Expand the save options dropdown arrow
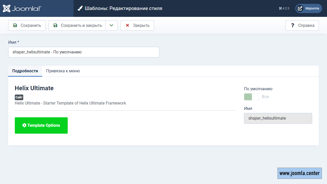The image size is (327, 184). click(111, 26)
